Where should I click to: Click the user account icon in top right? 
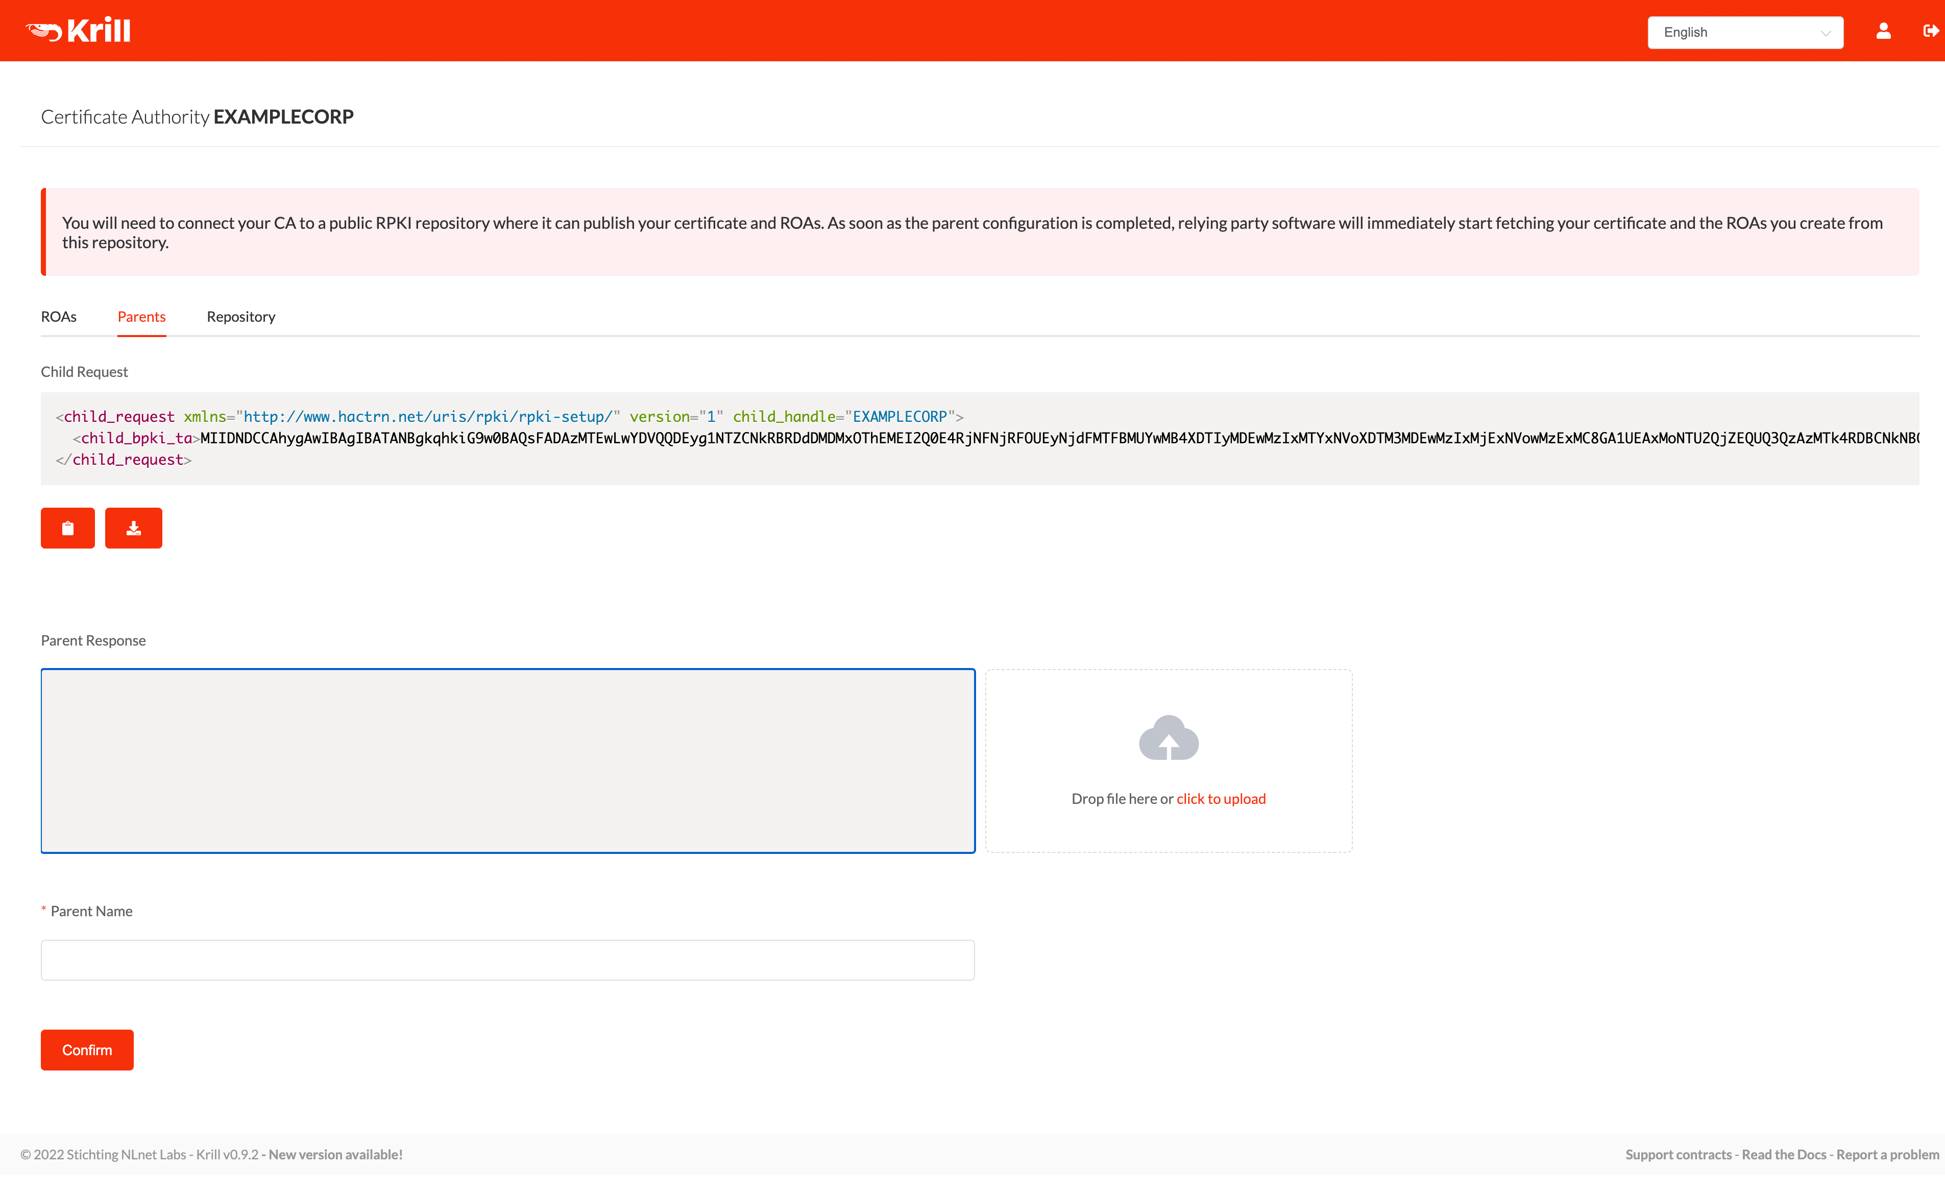click(1884, 31)
